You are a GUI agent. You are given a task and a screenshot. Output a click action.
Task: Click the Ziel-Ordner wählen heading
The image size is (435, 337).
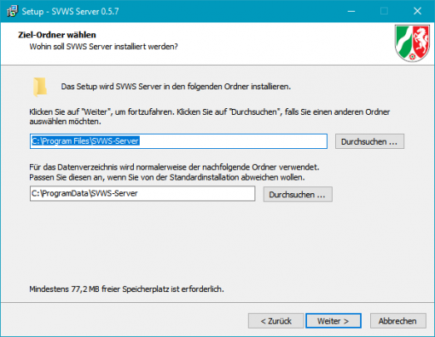coord(57,35)
